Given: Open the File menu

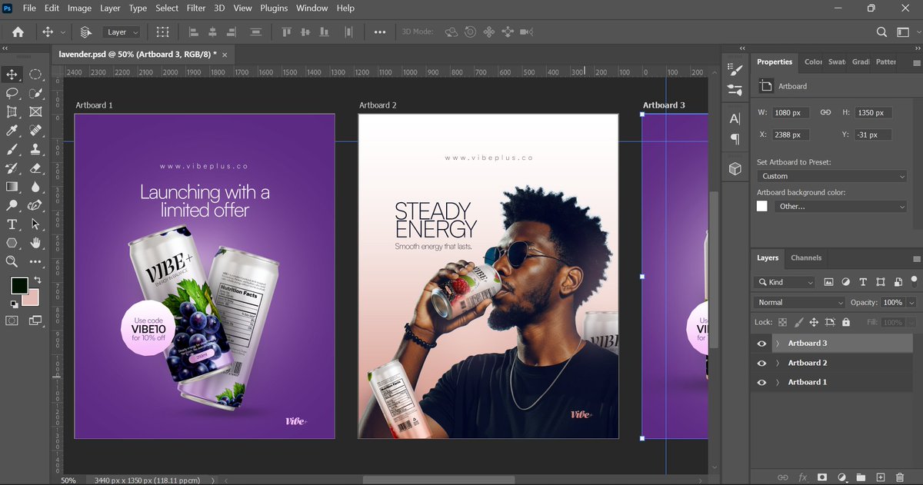Looking at the screenshot, I should (x=29, y=8).
